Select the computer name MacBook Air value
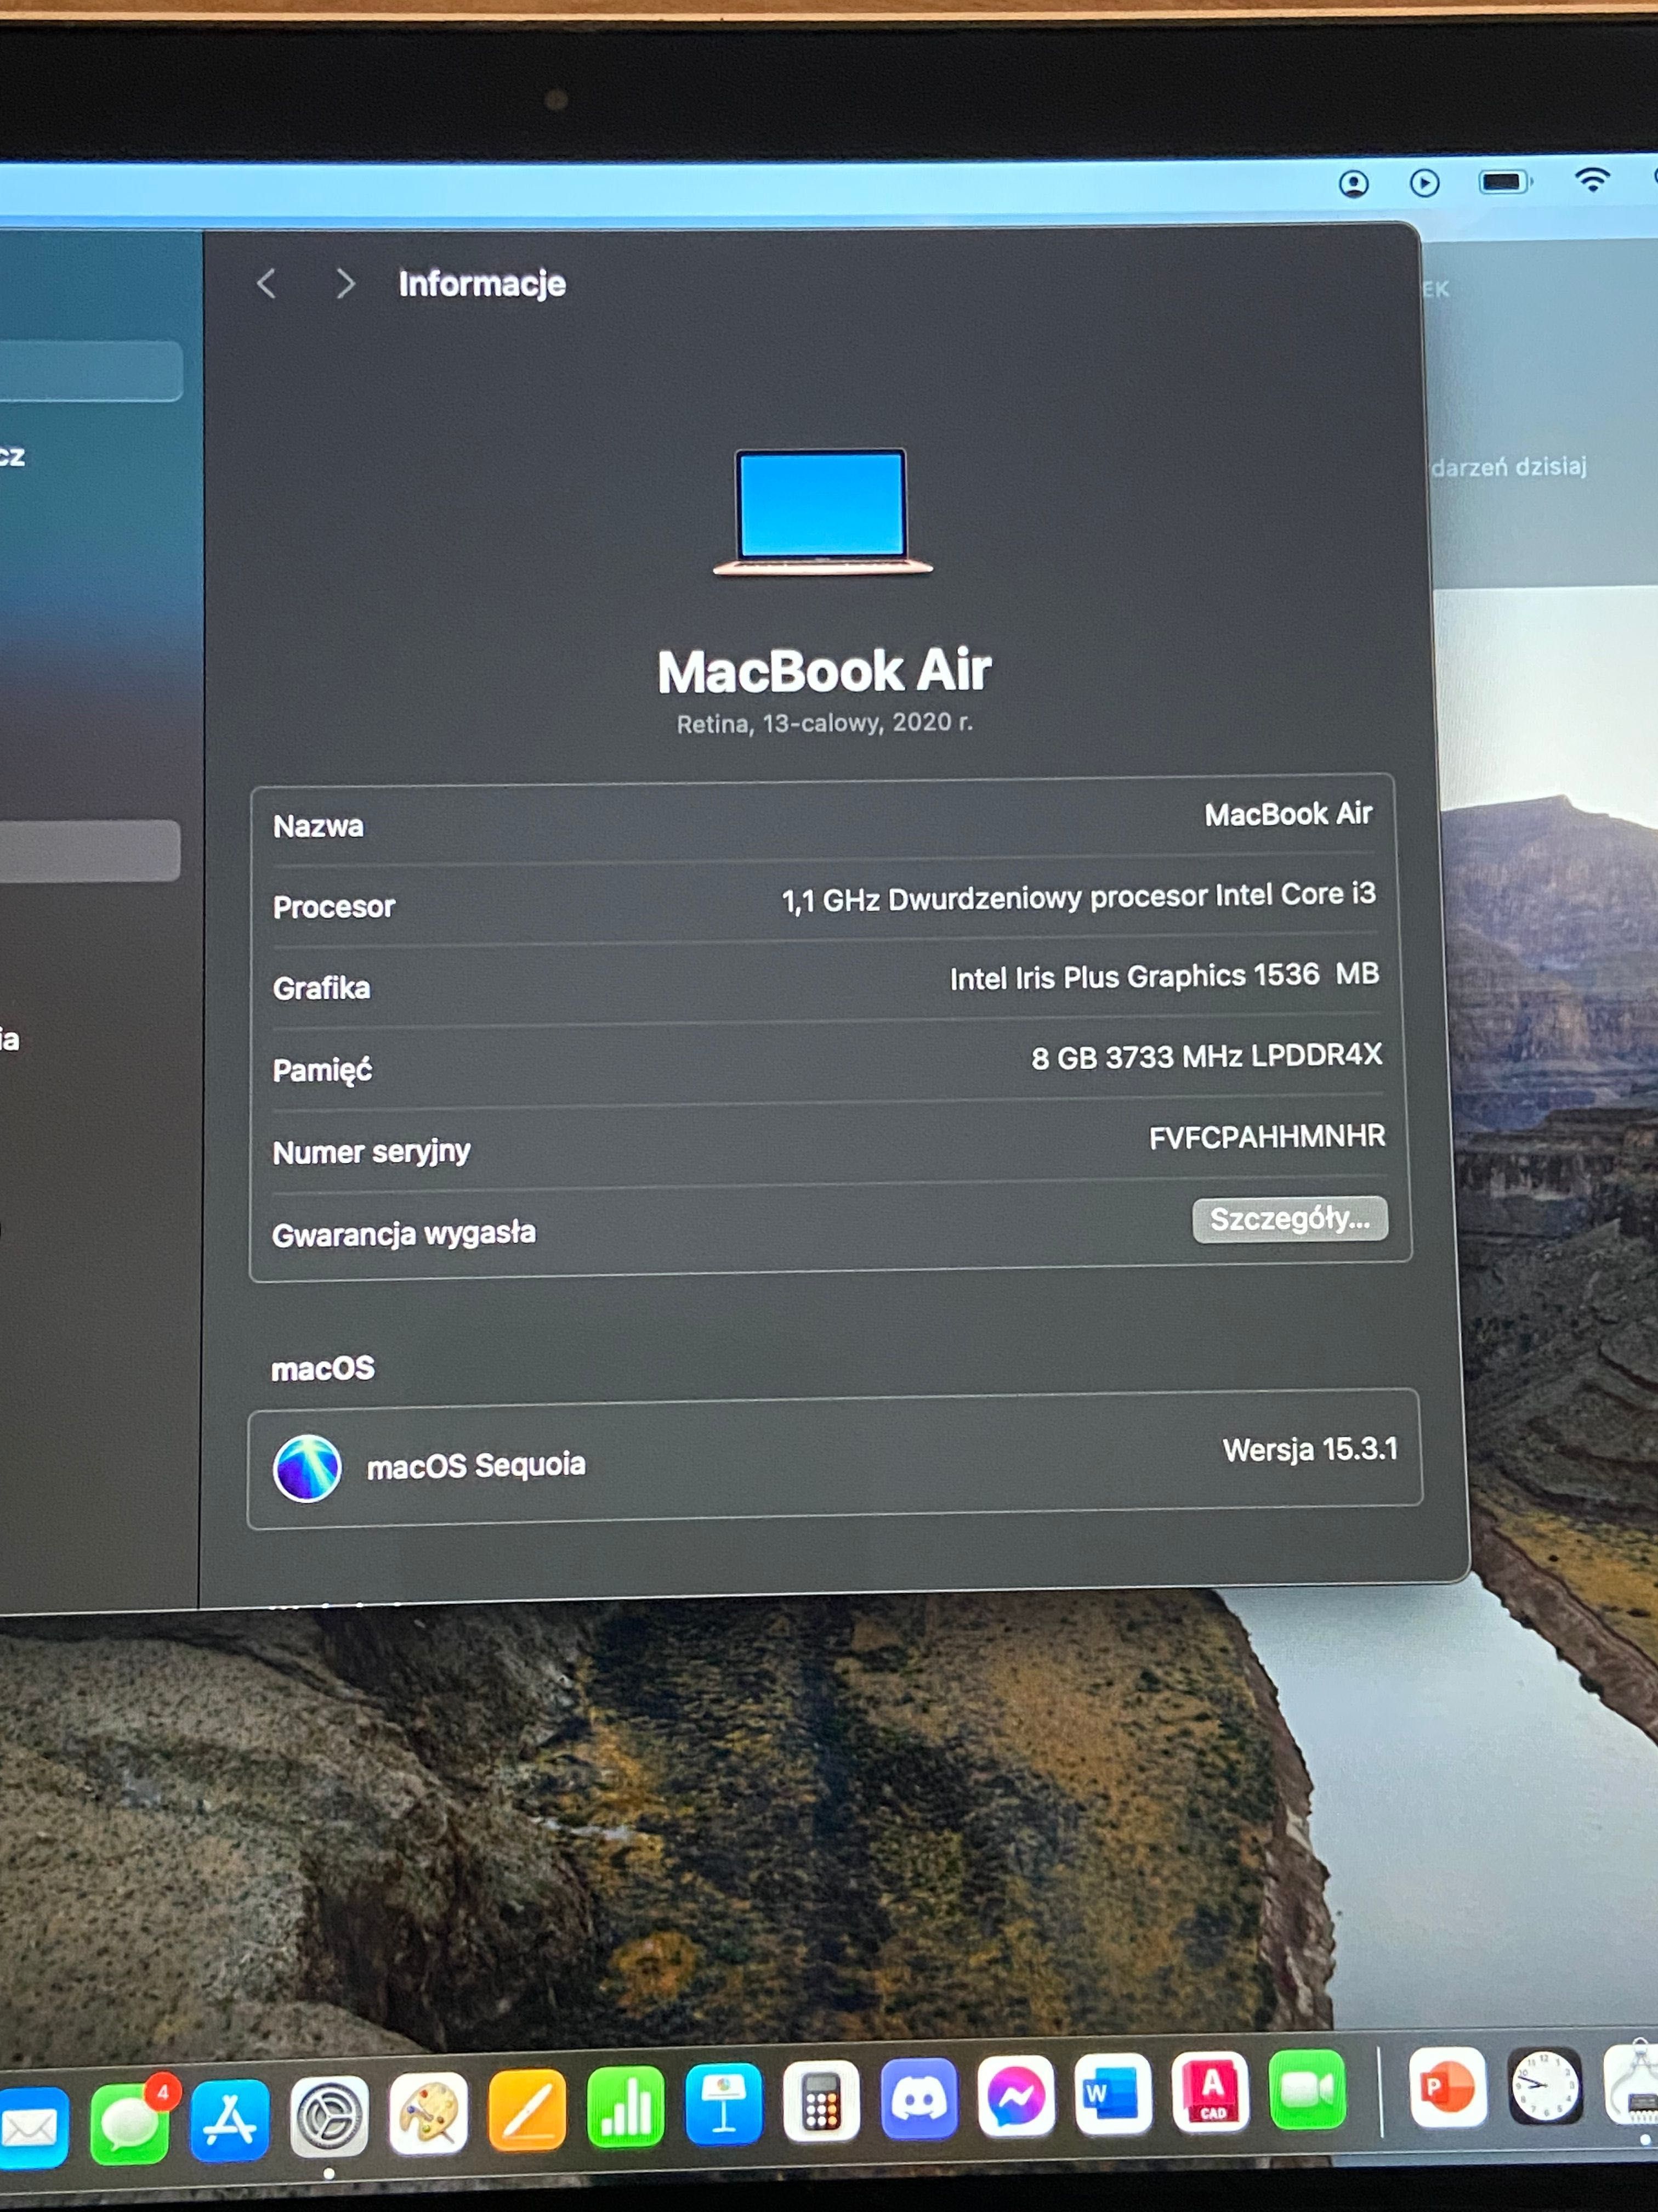 pos(1287,815)
